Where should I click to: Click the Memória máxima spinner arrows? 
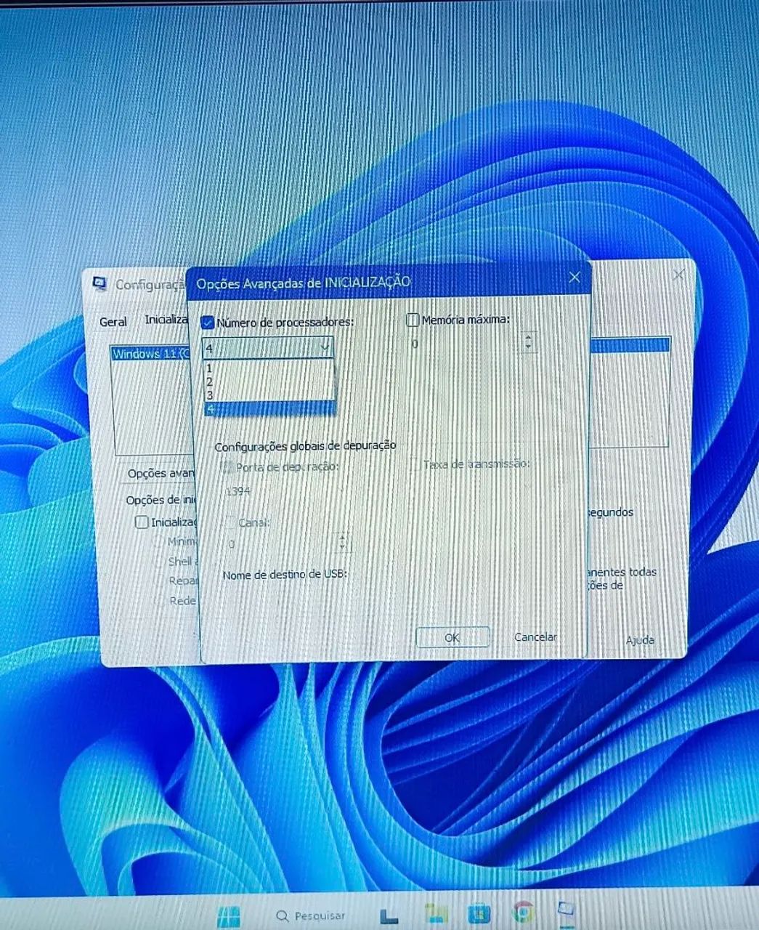(x=529, y=341)
